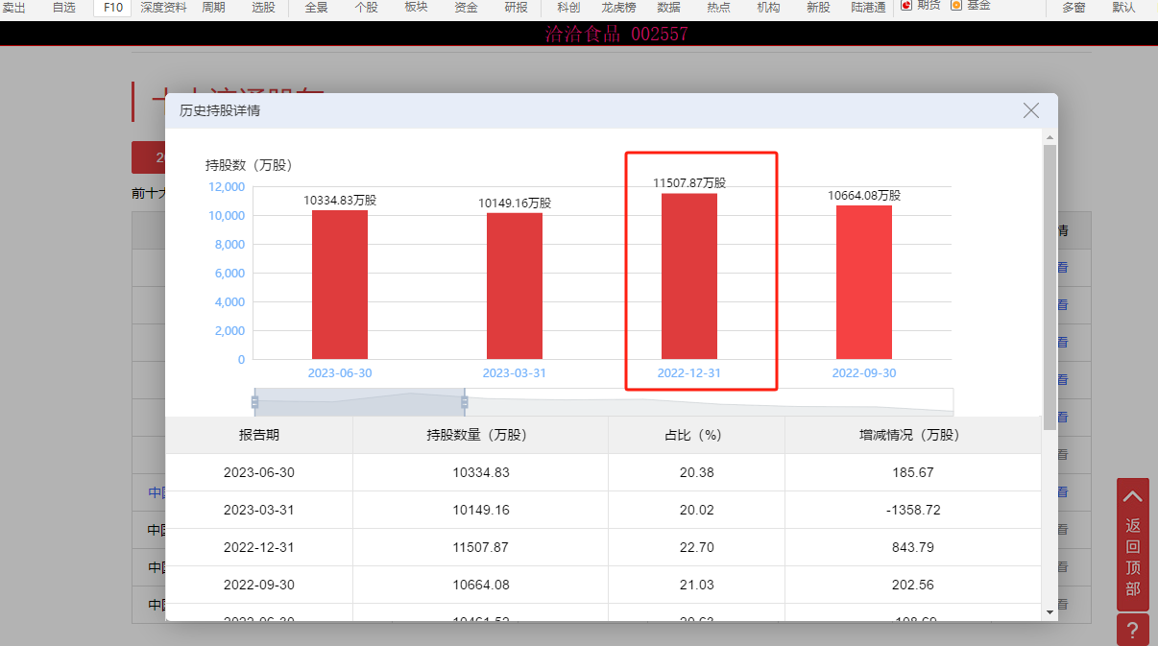Click the 多窗 button
Image resolution: width=1158 pixels, height=646 pixels.
click(x=1074, y=7)
